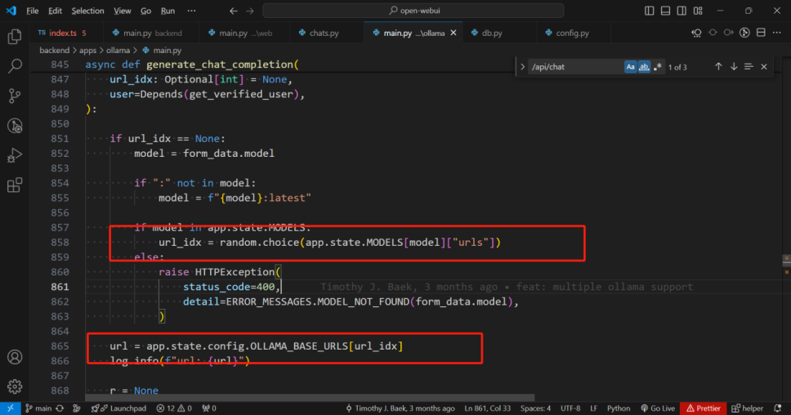Select apps in the breadcrumb
Image resolution: width=791 pixels, height=415 pixels.
pyautogui.click(x=87, y=51)
